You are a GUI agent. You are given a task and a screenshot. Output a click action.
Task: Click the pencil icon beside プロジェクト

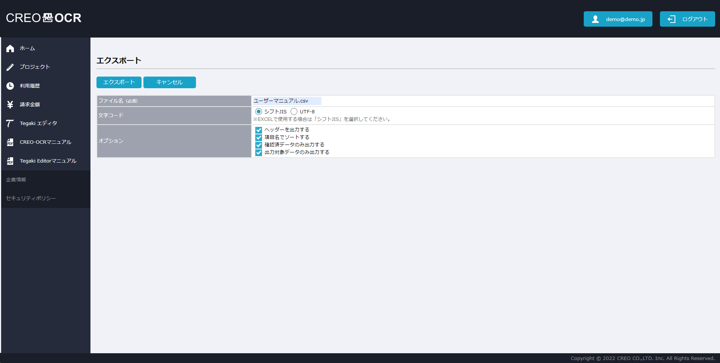[x=10, y=67]
